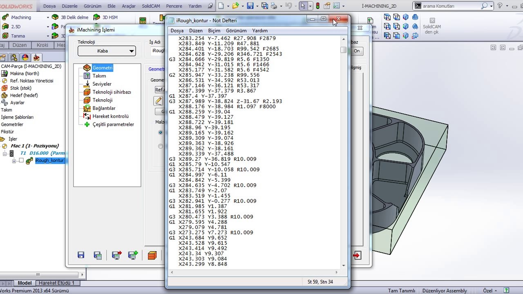Open the iMachining toolbar icon

click(5, 18)
